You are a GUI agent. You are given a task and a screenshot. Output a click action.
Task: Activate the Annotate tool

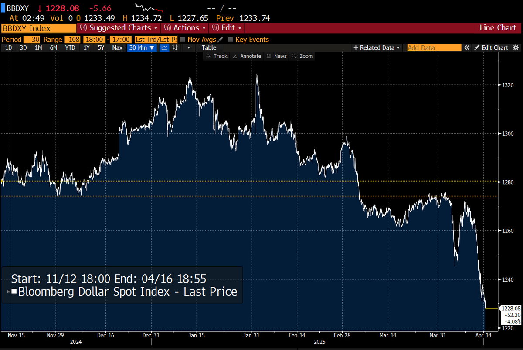[247, 56]
